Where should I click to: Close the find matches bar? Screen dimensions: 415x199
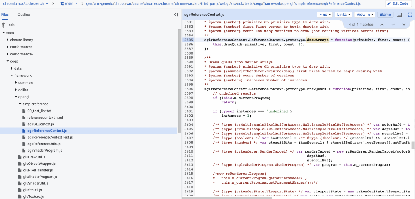[404, 25]
